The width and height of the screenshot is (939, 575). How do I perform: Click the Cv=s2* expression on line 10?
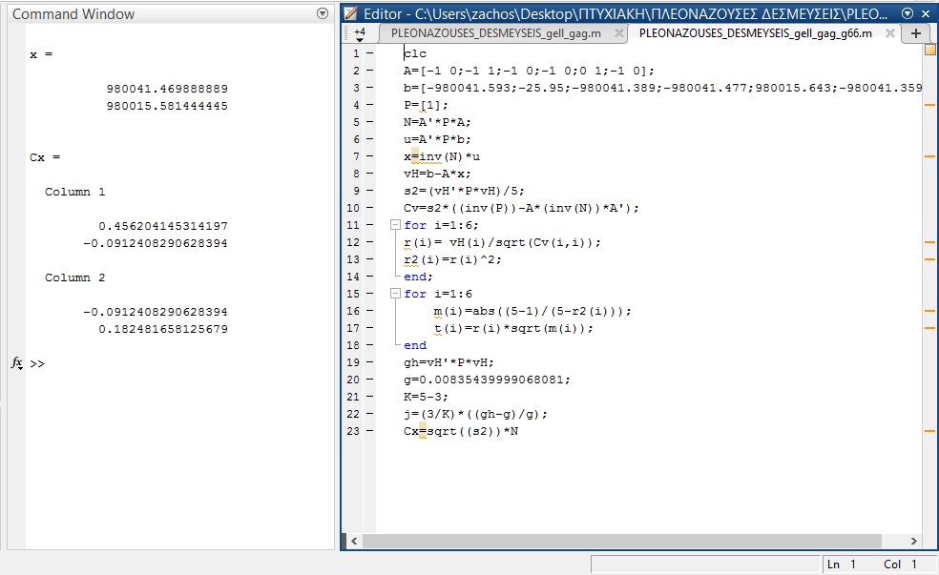[521, 208]
